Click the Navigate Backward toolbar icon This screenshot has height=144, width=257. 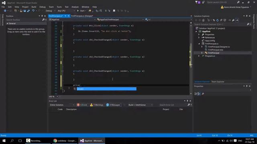point(5,11)
